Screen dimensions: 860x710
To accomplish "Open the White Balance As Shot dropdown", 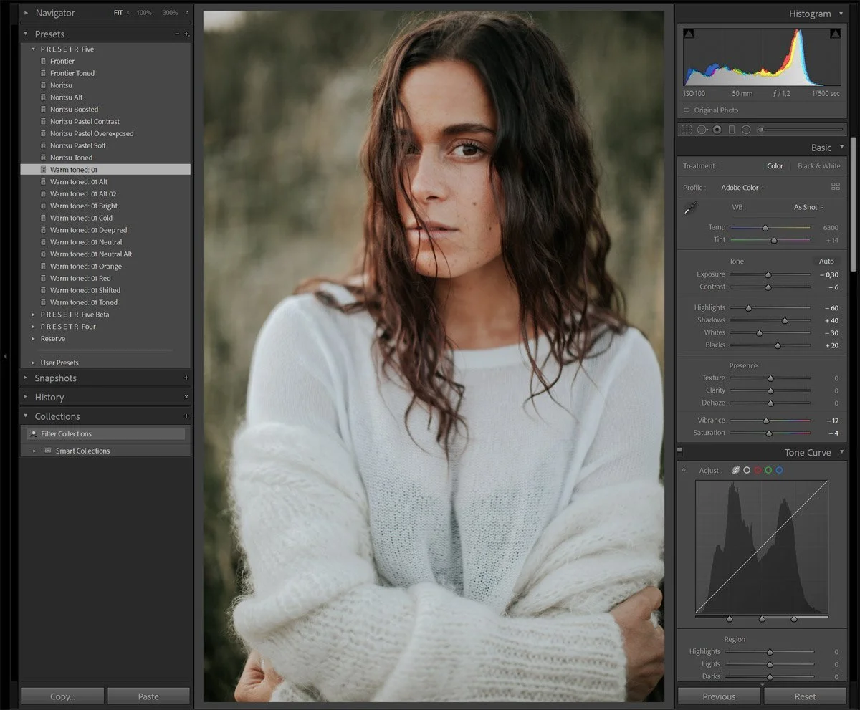I will tap(808, 207).
